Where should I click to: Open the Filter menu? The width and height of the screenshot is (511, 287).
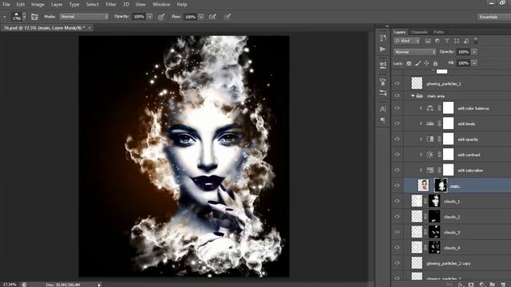point(111,5)
